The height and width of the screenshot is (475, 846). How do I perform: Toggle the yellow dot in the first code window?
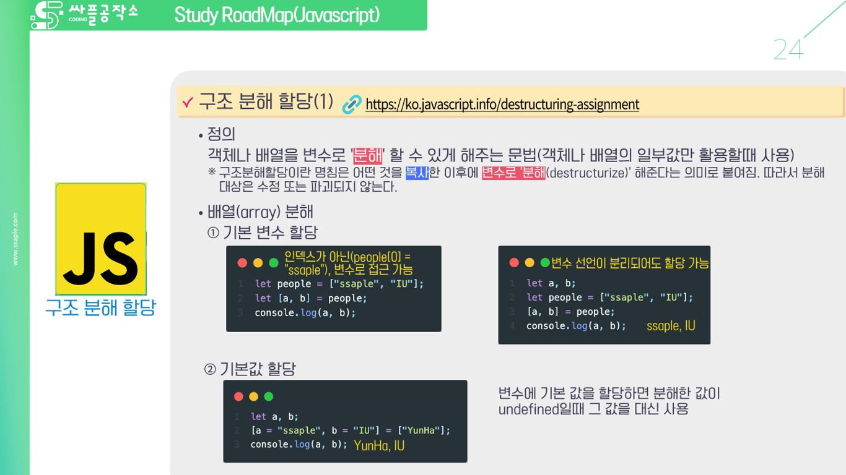pos(258,262)
